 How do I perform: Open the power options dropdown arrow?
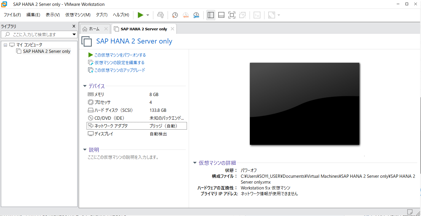coord(148,15)
